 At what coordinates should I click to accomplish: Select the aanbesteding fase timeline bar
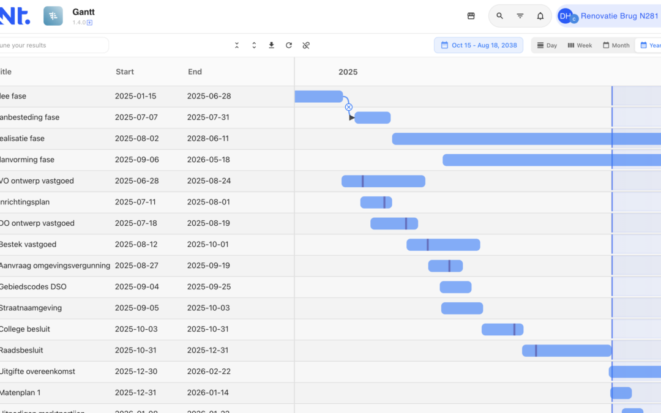point(373,117)
